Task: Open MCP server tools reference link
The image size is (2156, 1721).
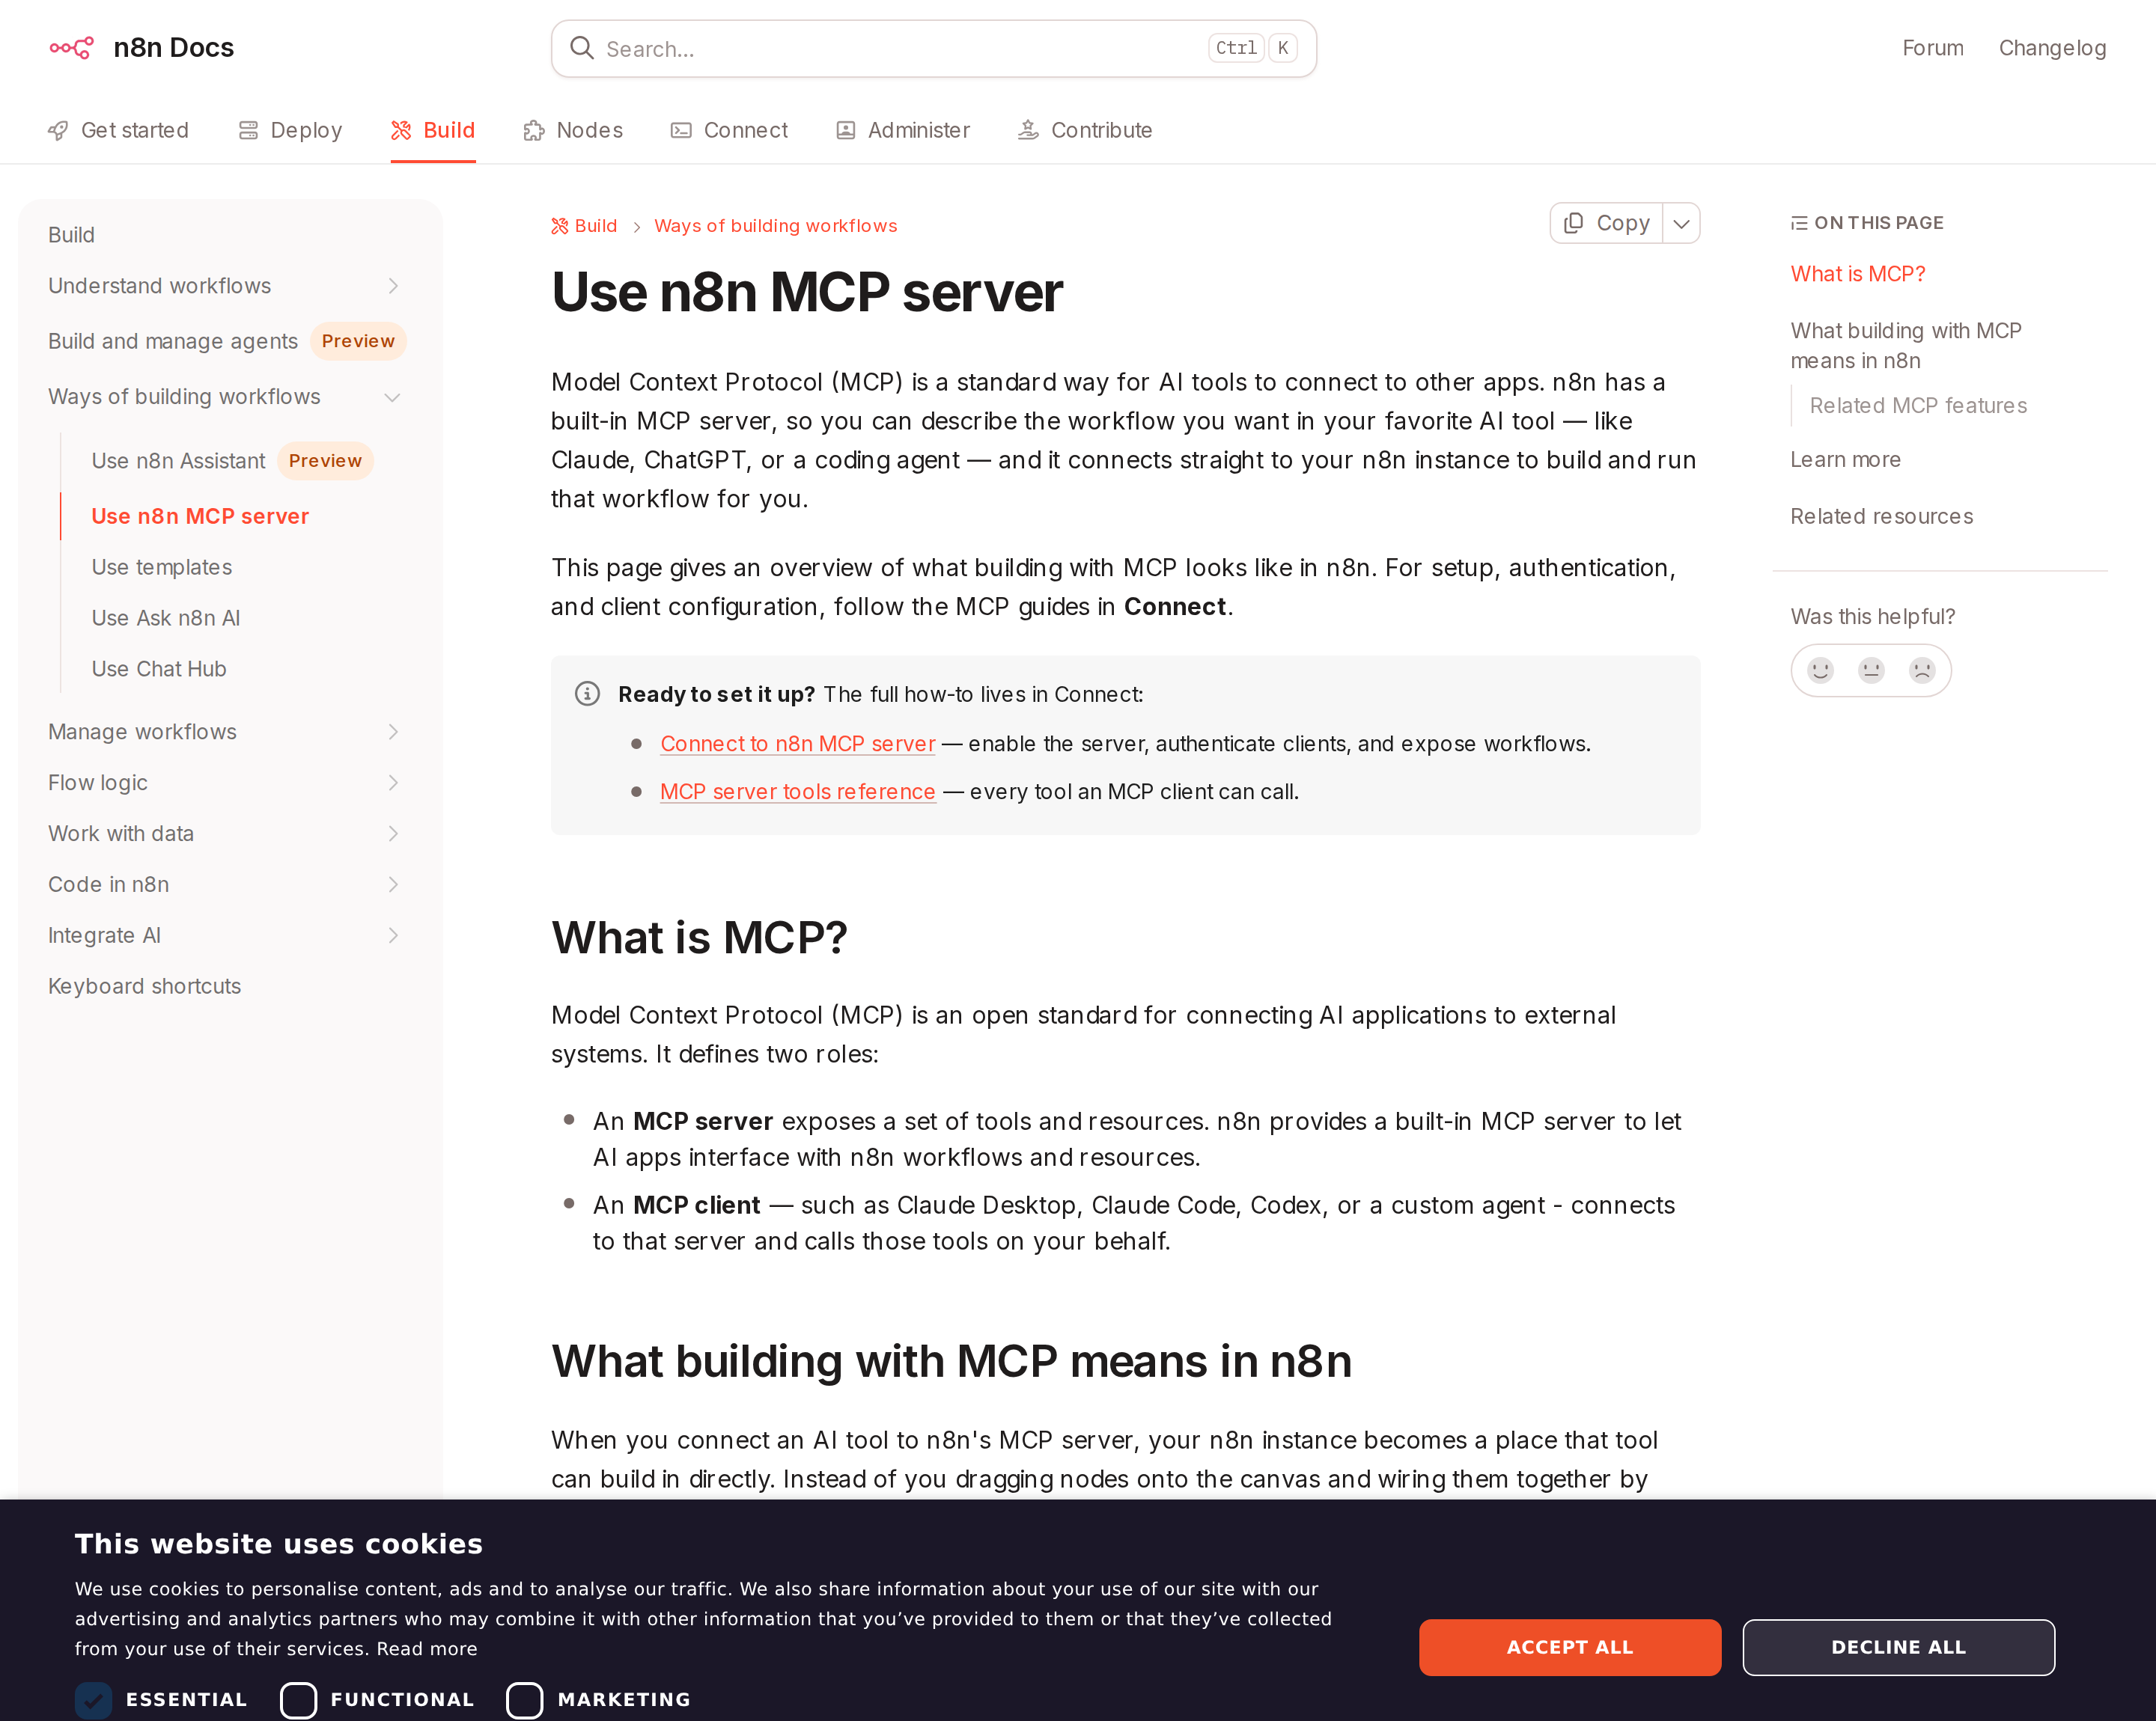Action: coord(797,792)
